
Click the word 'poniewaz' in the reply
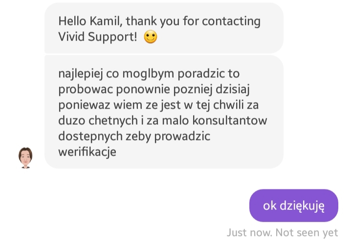coord(84,105)
